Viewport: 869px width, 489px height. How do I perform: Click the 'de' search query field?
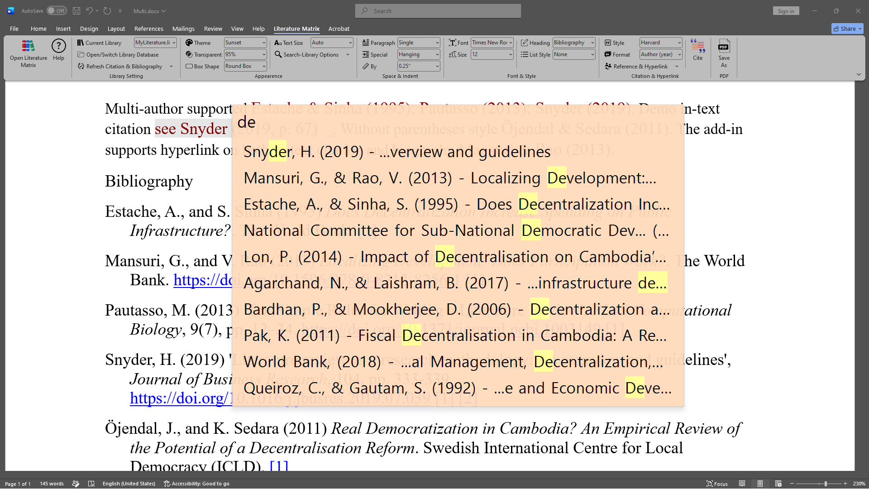pyautogui.click(x=458, y=122)
